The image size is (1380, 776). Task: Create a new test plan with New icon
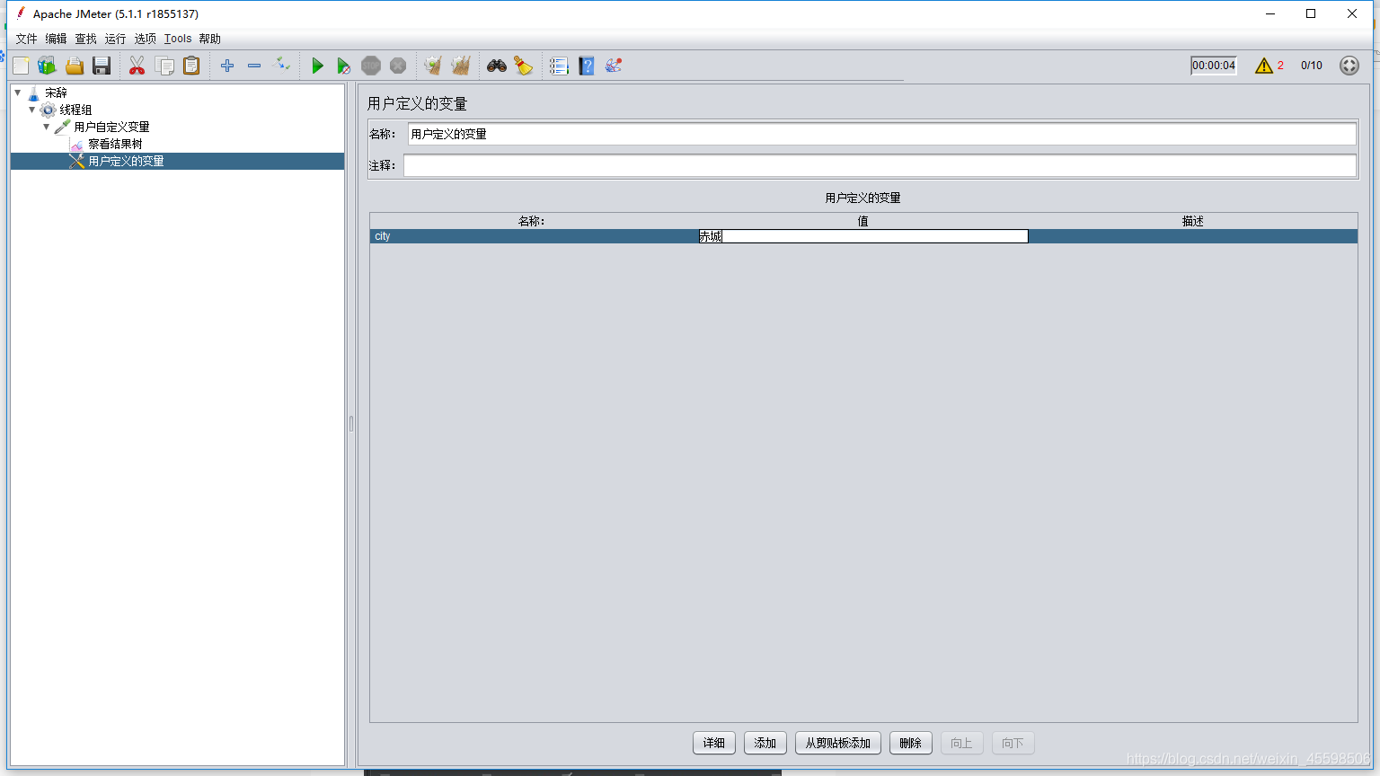point(21,66)
